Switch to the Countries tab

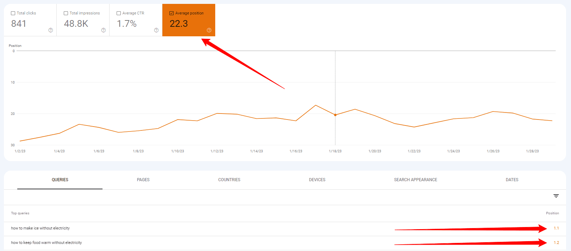(x=229, y=180)
